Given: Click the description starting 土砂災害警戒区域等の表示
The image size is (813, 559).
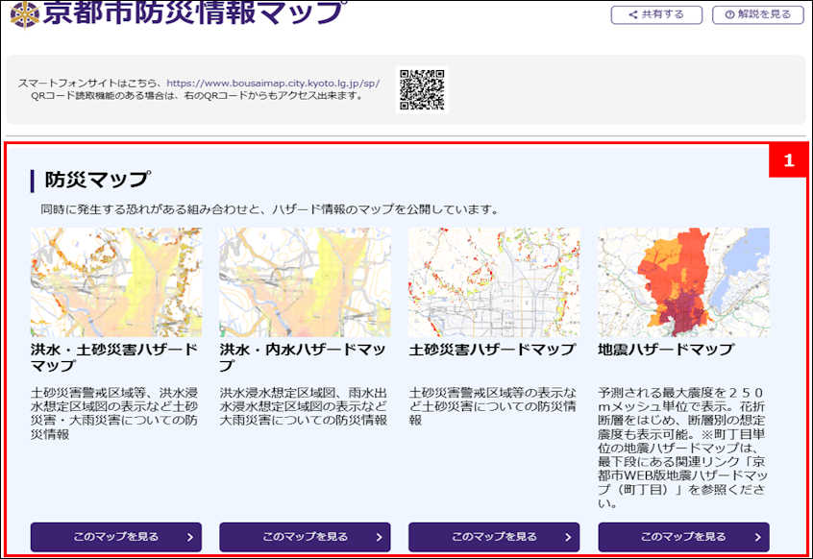Looking at the screenshot, I should 492,406.
